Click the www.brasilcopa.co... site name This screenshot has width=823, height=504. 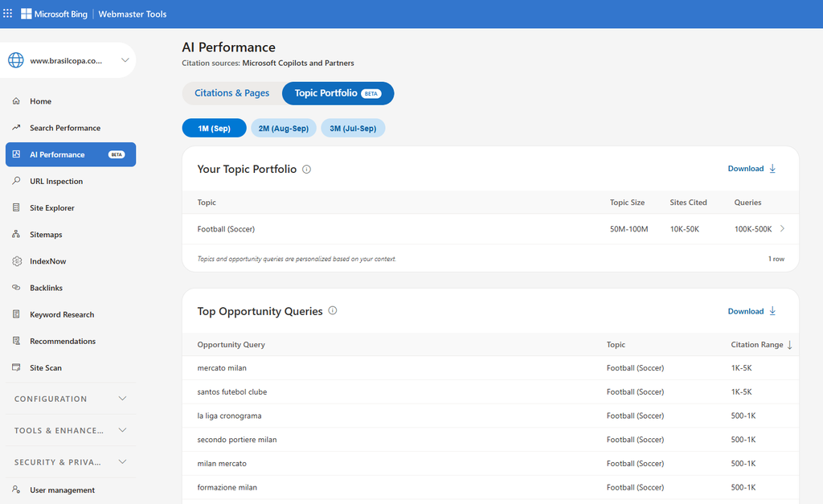coord(66,60)
